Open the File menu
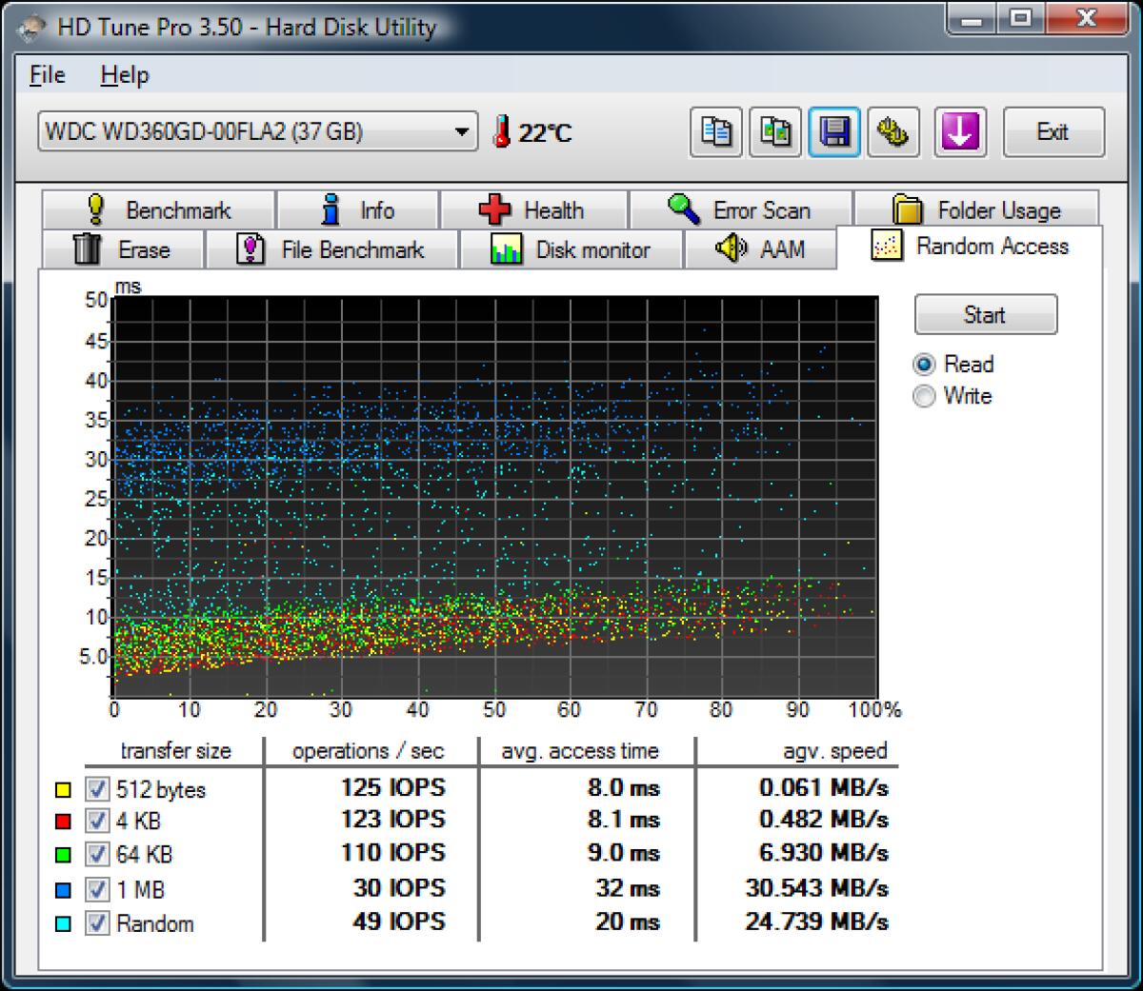 click(x=45, y=74)
